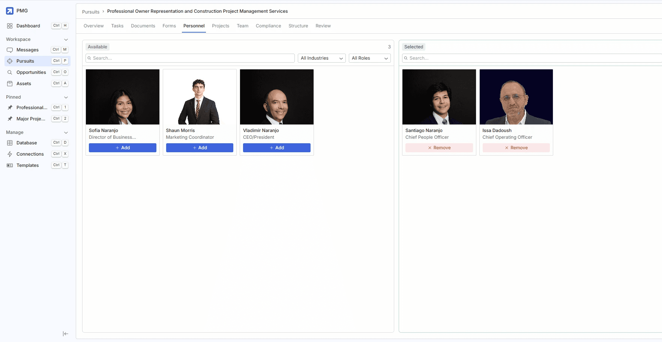
Task: Collapse the sidebar using the bottom arrow icon
Action: pos(66,334)
